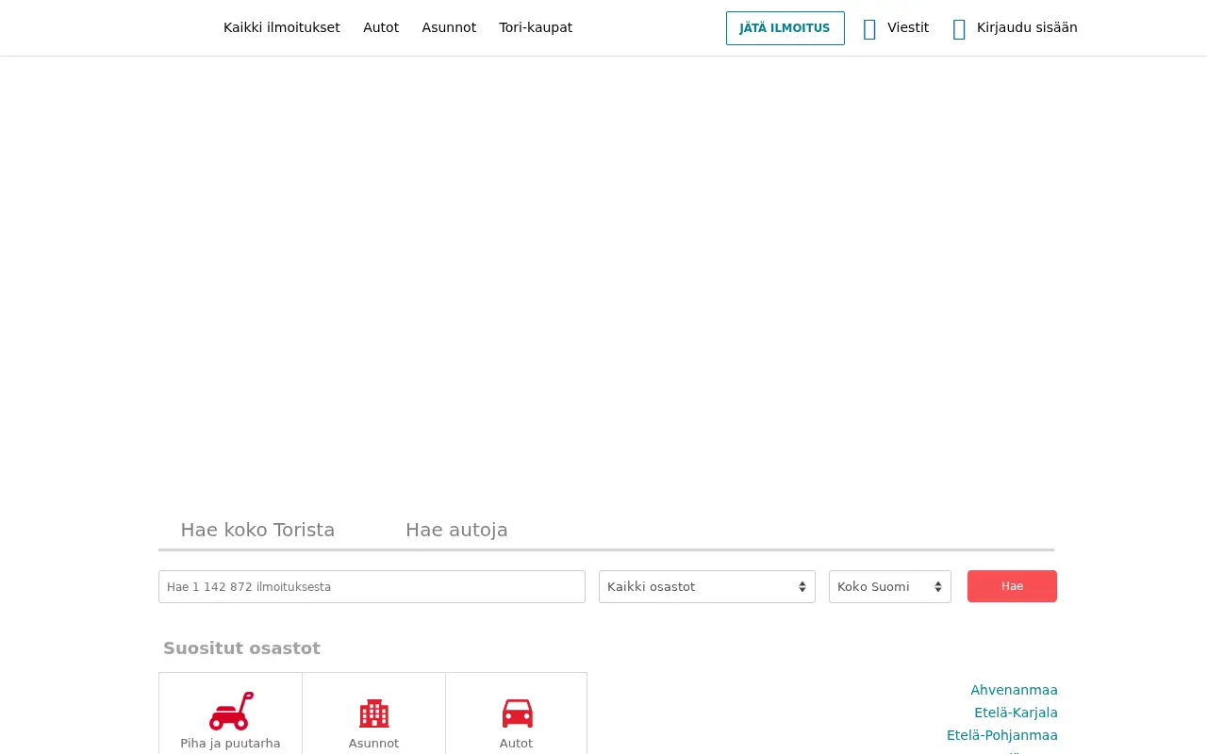This screenshot has width=1207, height=754.
Task: Click the Kirjaudu sisään user icon
Action: coord(959,29)
